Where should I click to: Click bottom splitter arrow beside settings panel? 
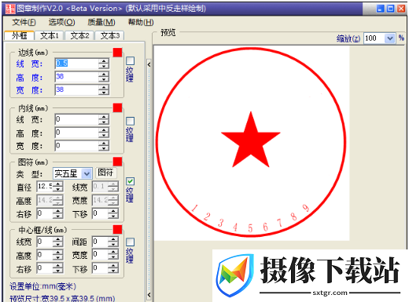[149, 295]
